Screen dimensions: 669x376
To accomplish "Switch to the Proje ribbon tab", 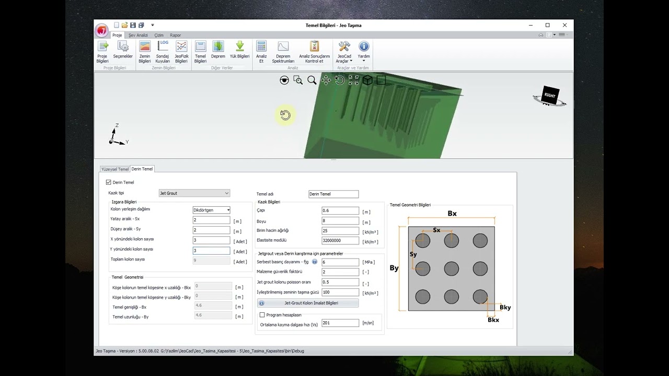I will 117,35.
